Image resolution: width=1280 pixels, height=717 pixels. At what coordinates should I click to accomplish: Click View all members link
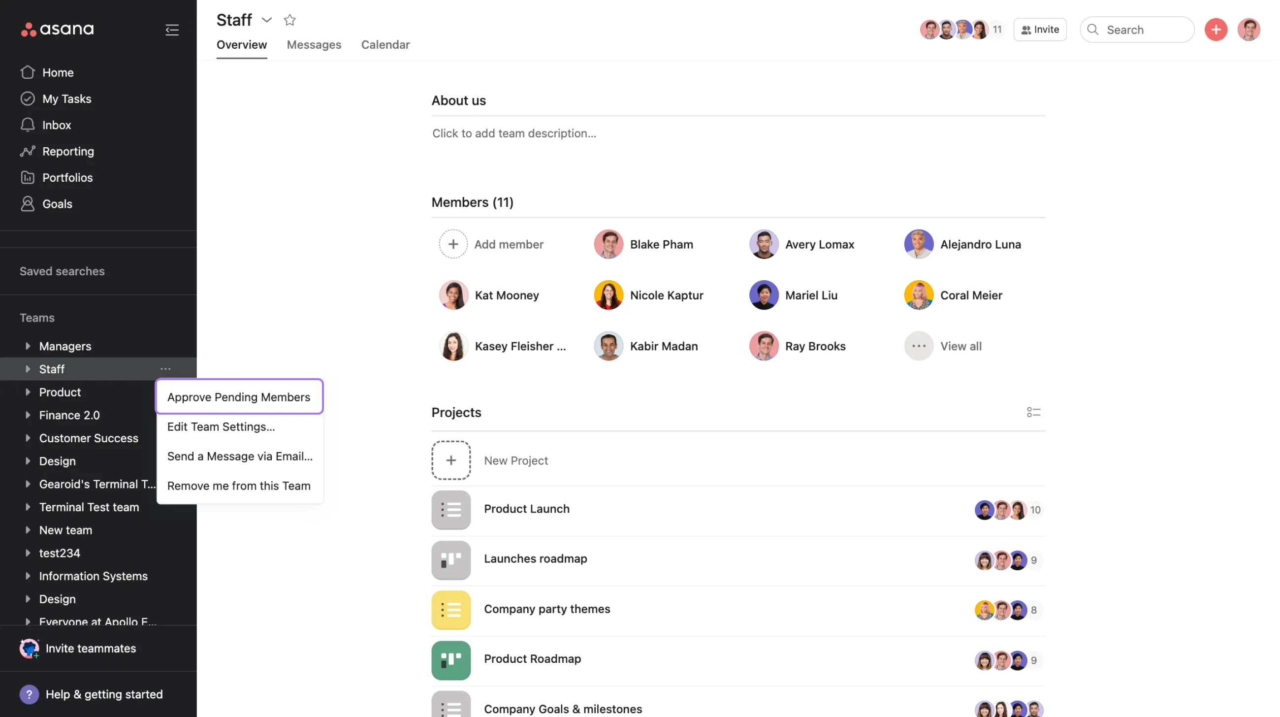960,346
